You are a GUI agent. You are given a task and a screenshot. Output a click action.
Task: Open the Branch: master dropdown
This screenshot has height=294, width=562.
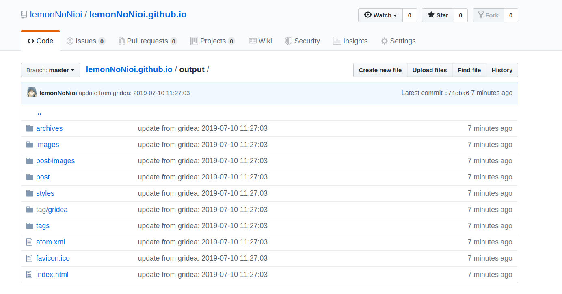pyautogui.click(x=50, y=70)
